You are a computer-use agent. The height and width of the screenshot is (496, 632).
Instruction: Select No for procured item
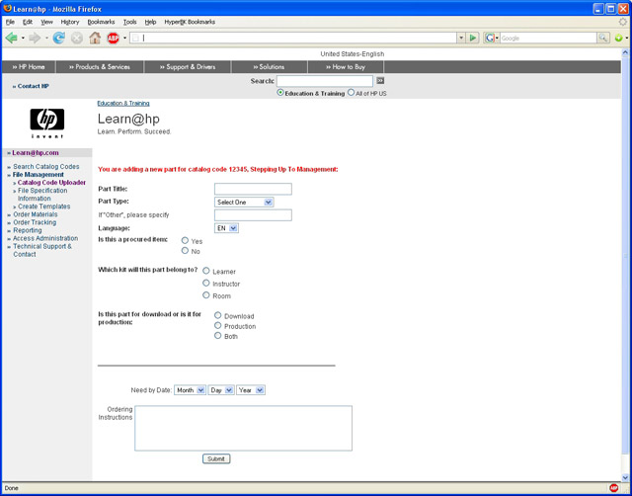click(185, 250)
